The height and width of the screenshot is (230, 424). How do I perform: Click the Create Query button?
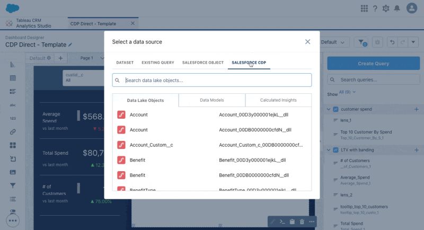(x=374, y=64)
